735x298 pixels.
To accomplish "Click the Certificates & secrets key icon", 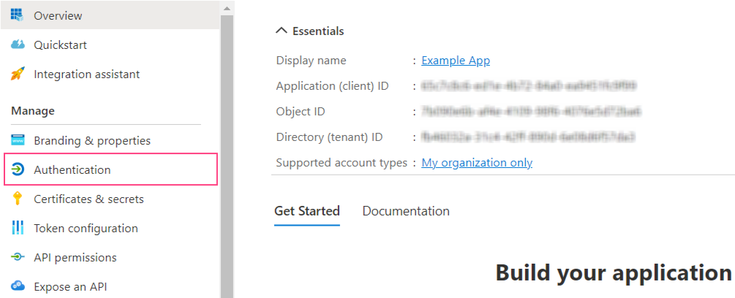I will [x=18, y=199].
